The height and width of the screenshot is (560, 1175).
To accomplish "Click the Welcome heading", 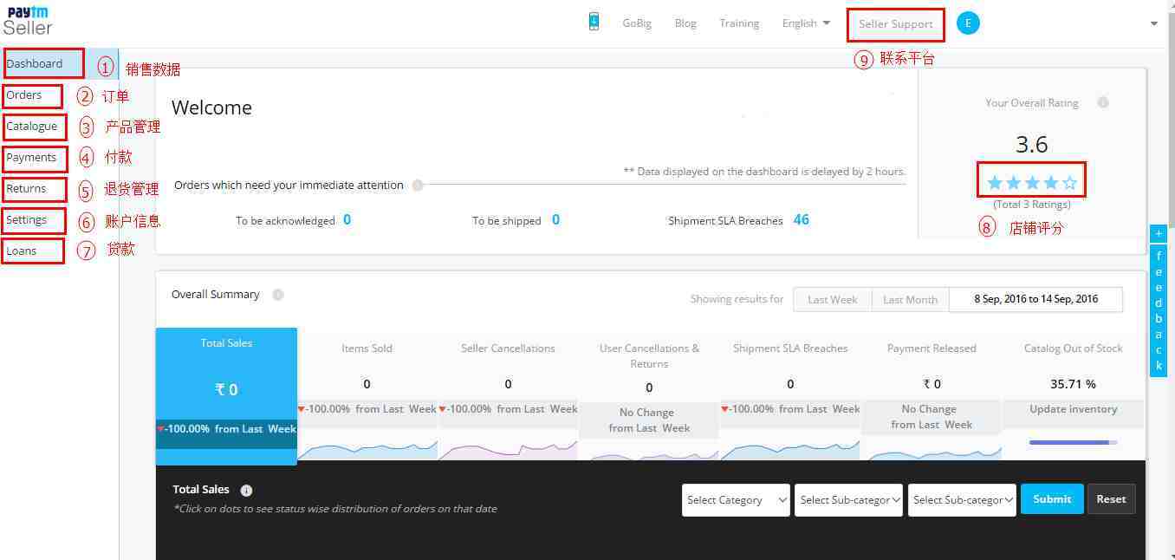I will (212, 108).
